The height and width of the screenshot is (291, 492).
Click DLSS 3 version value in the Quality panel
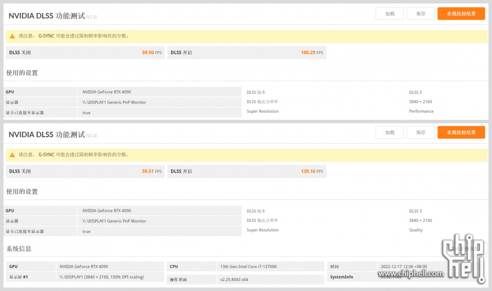416,211
